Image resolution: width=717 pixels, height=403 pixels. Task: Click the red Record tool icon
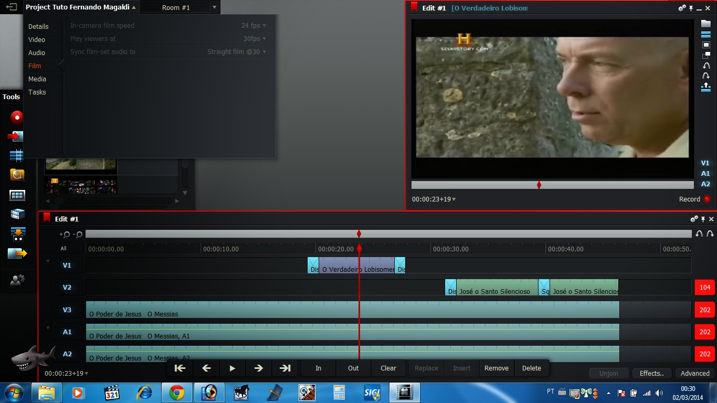(x=17, y=117)
